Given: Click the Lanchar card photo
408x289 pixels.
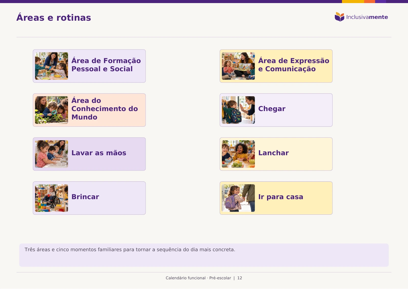Looking at the screenshot, I should click(238, 154).
